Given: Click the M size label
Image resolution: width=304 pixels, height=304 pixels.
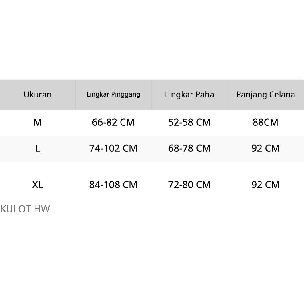Looking at the screenshot, I should pyautogui.click(x=38, y=122).
